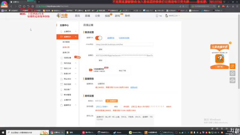
Task: Expand the 主播相关 section chevron
Action: tap(76, 31)
